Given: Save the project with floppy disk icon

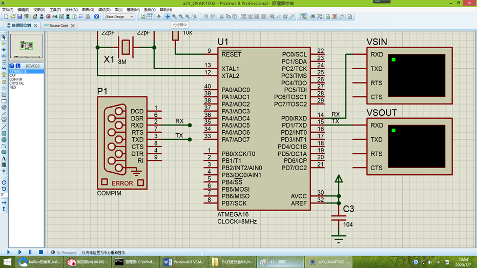Looking at the screenshot, I should pos(19,16).
